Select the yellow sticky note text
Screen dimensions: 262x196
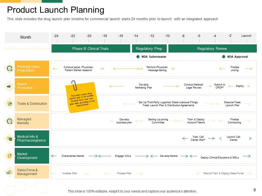coord(82,100)
